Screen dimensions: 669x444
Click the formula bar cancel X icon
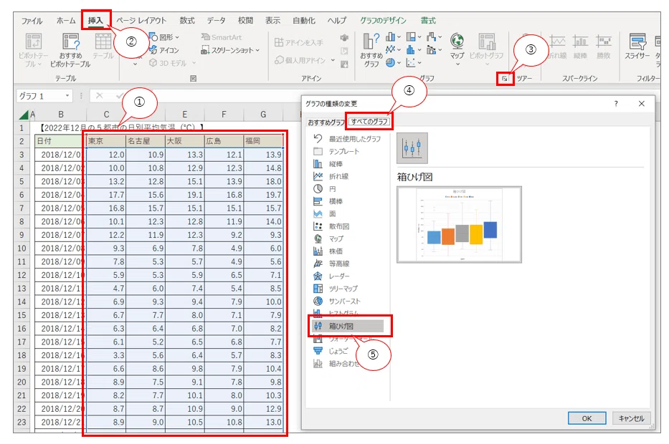coord(100,95)
